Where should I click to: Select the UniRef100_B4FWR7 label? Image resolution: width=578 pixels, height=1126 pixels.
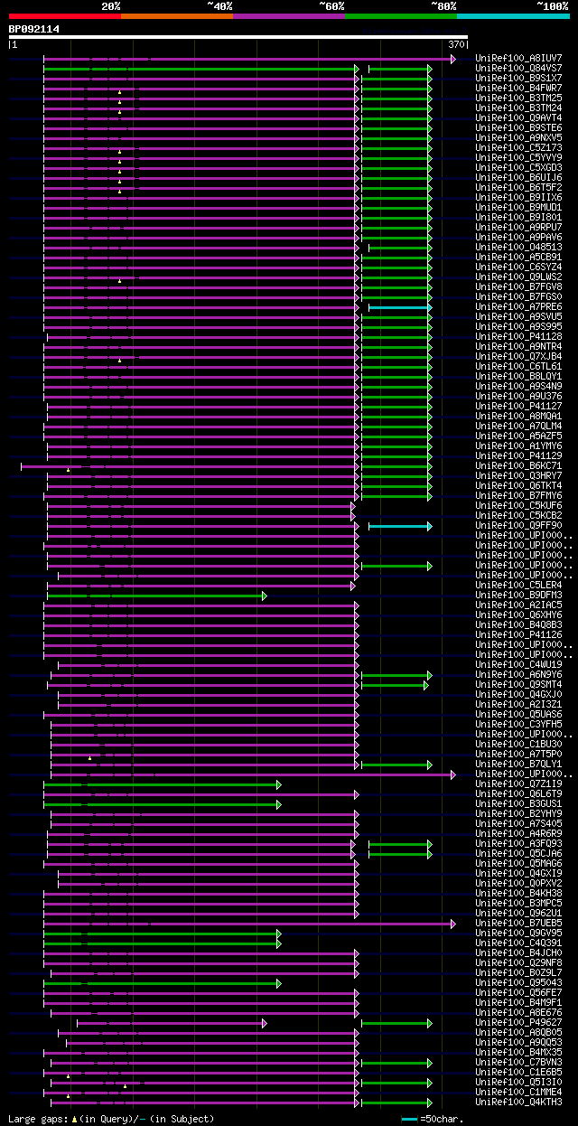tap(518, 89)
